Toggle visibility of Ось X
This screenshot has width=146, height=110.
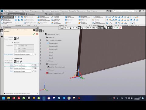pos(40,52)
